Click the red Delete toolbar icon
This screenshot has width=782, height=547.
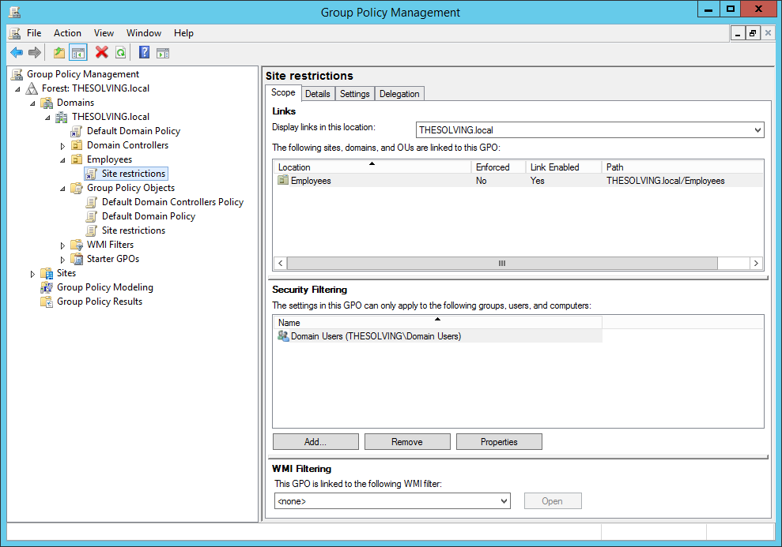(x=102, y=52)
